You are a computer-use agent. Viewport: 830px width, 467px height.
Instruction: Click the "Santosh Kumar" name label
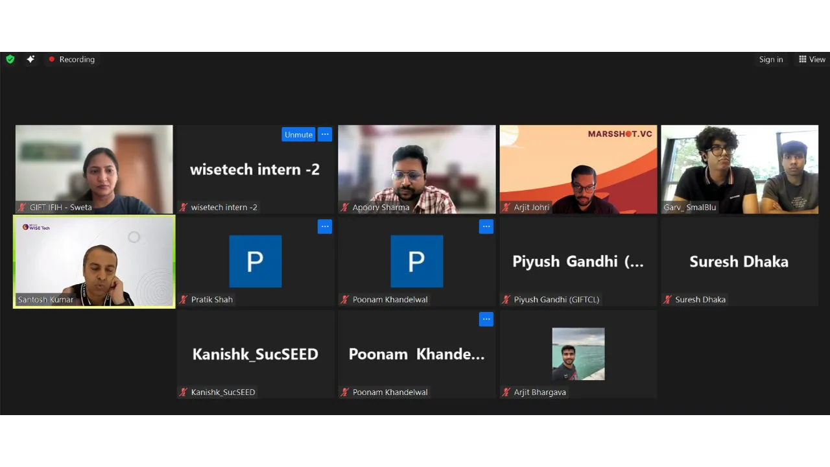[45, 300]
